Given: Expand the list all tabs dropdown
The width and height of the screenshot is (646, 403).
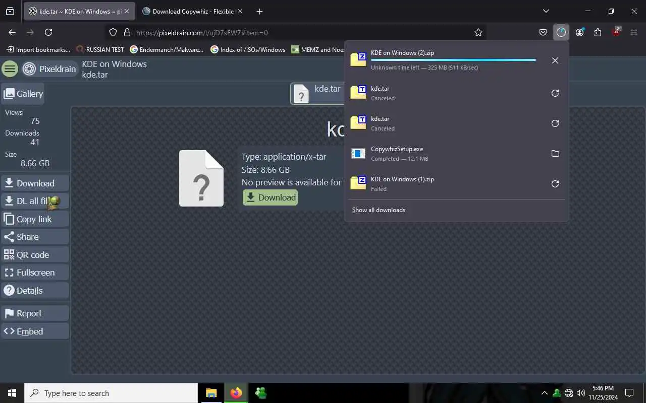Looking at the screenshot, I should pyautogui.click(x=546, y=11).
